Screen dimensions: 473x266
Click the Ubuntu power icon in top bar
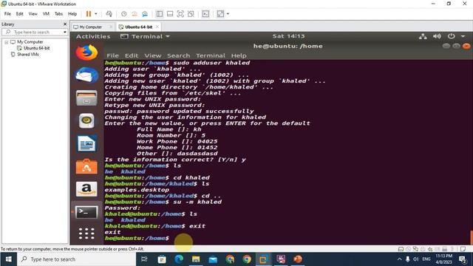[x=452, y=36]
